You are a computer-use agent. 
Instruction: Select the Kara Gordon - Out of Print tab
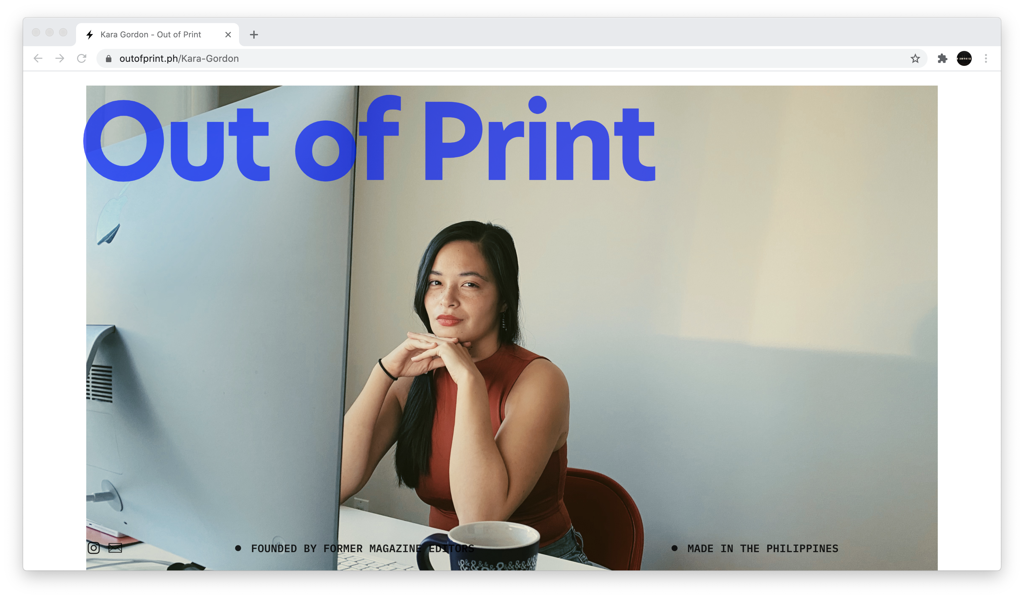150,35
